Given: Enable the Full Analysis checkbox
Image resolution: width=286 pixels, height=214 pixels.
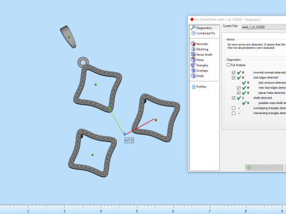Looking at the screenshot, I should [228, 65].
